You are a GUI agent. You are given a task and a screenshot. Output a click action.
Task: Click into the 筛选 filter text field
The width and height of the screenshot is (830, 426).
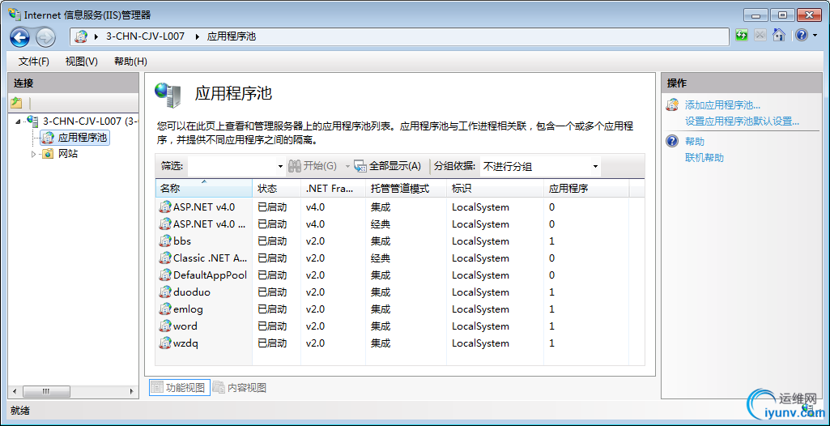point(232,166)
